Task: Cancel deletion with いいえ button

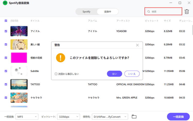Action: coord(132,74)
